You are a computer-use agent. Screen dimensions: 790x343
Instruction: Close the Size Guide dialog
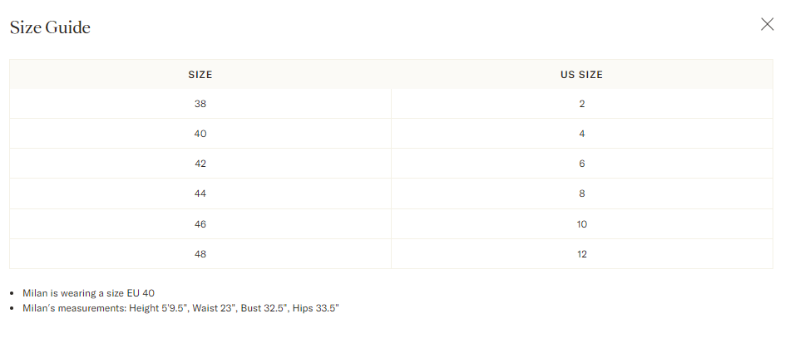point(767,24)
